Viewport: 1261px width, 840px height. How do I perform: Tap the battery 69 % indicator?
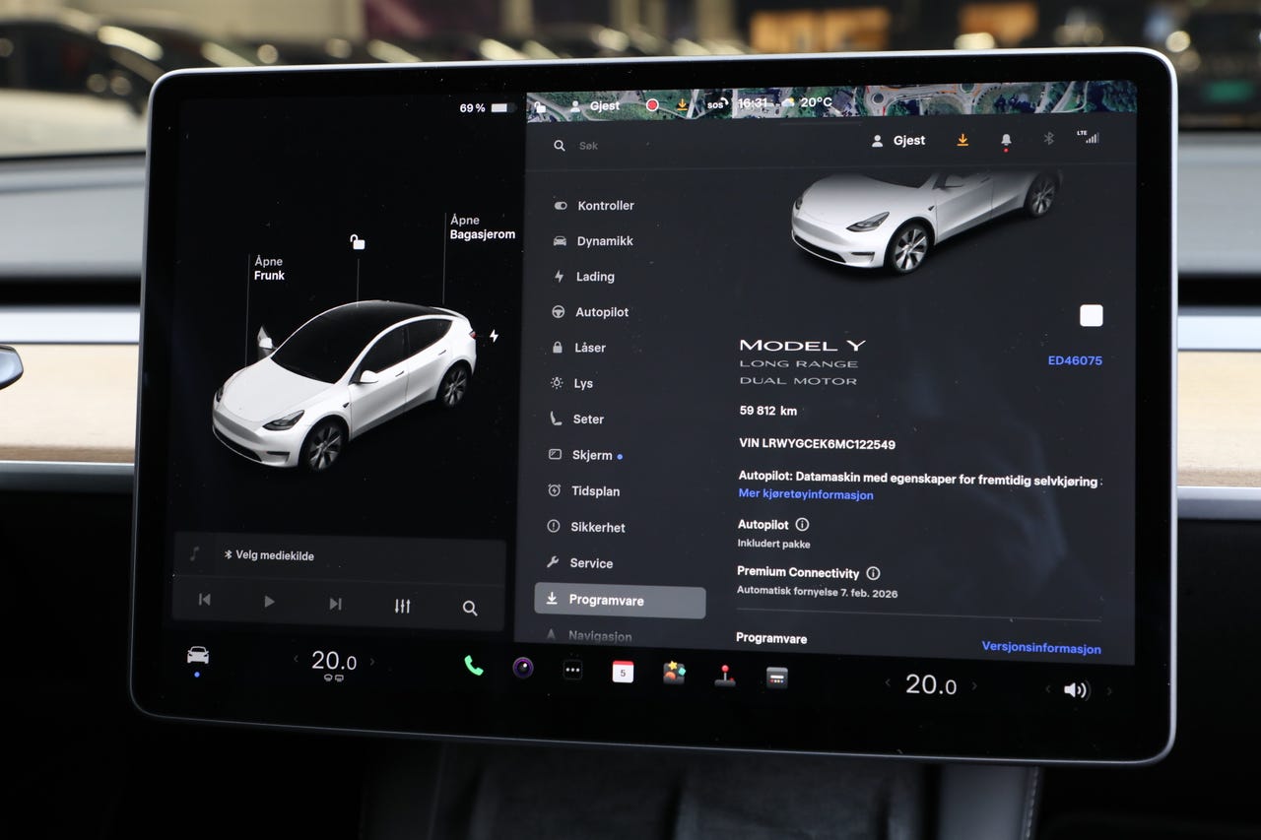point(487,108)
